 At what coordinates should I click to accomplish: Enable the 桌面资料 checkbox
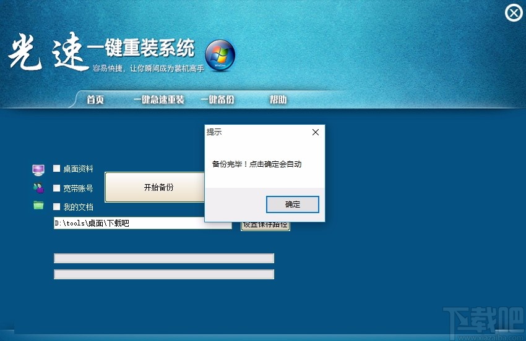[56, 169]
